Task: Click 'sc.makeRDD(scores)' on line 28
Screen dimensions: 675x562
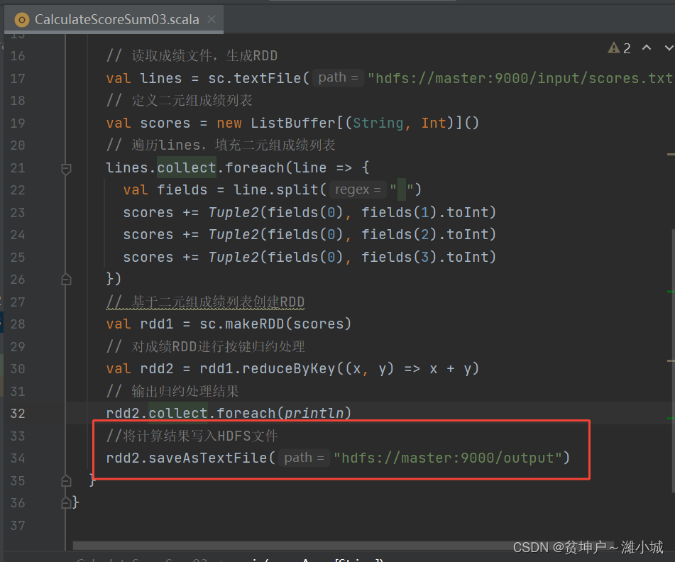Action: point(275,324)
